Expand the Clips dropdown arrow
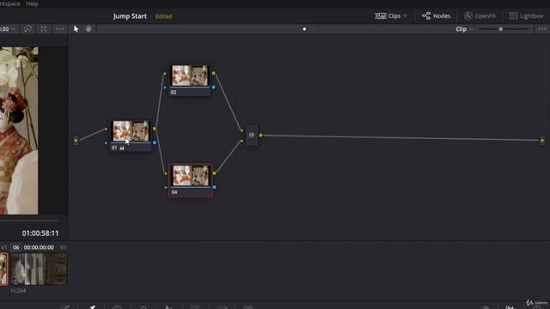The width and height of the screenshot is (550, 309). pyautogui.click(x=405, y=15)
